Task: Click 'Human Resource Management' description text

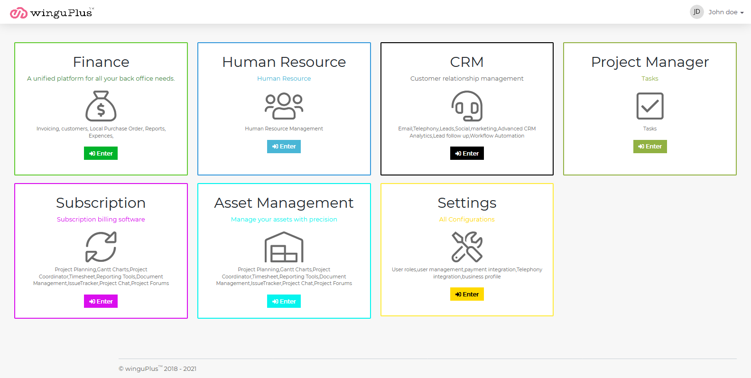Action: click(x=284, y=129)
